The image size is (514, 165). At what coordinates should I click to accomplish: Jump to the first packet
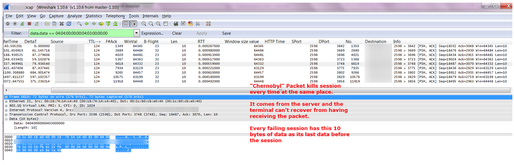pyautogui.click(x=108, y=23)
